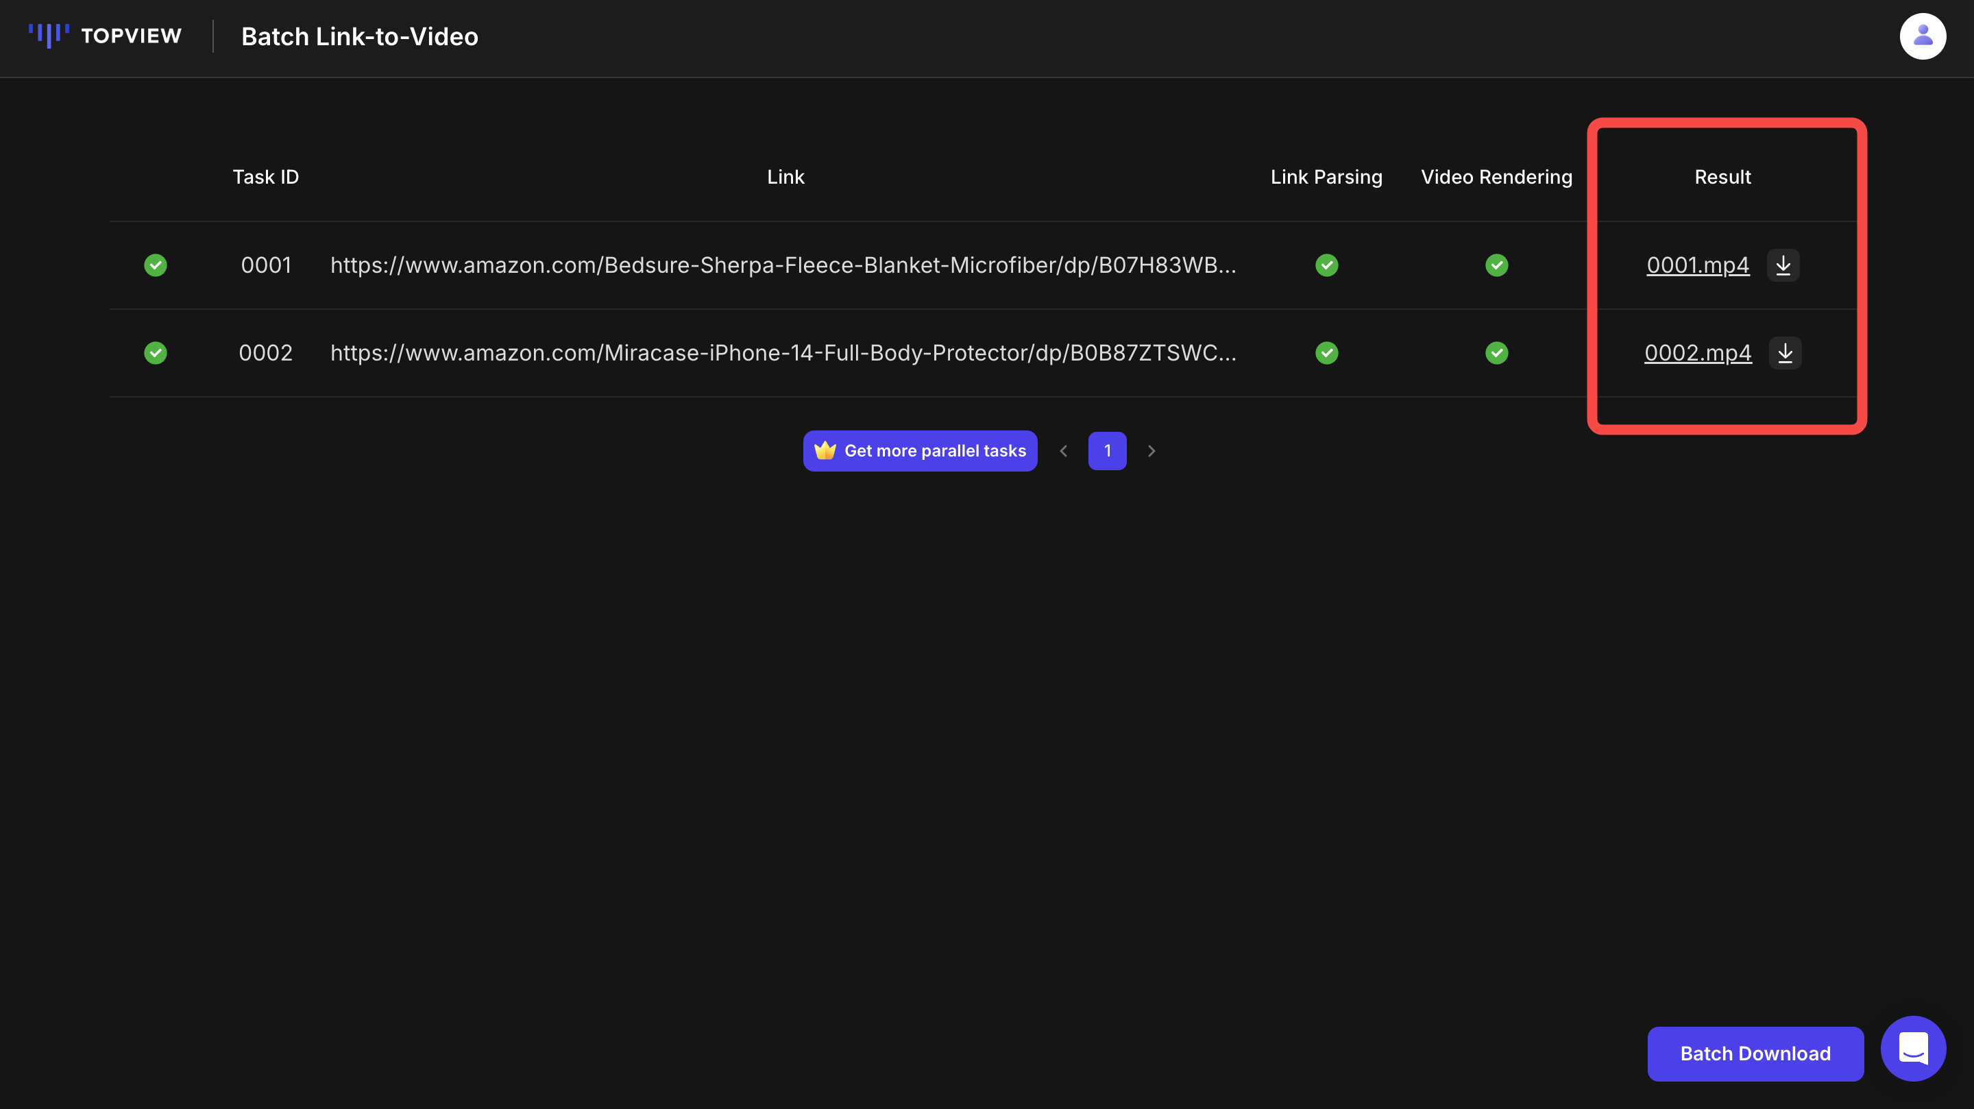Open the chat support bubble

[1913, 1048]
